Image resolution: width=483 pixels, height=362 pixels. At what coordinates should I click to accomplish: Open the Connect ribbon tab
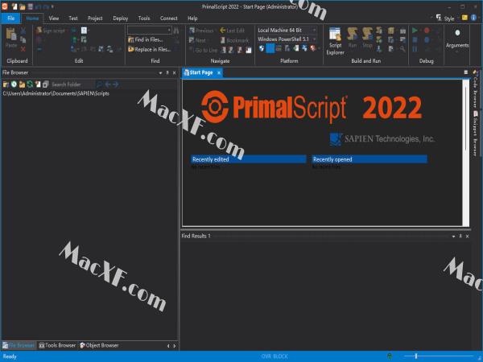click(169, 19)
